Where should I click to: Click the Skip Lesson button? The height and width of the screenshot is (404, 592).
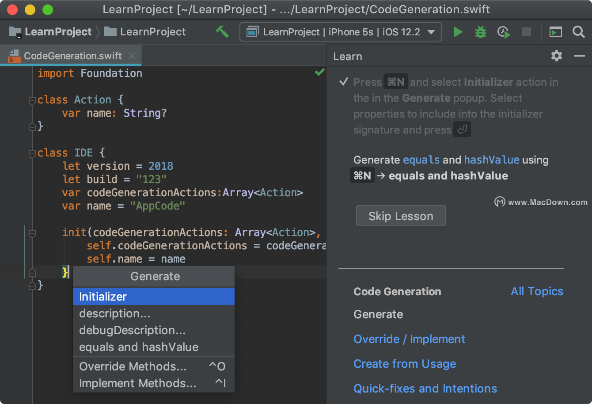pos(401,216)
